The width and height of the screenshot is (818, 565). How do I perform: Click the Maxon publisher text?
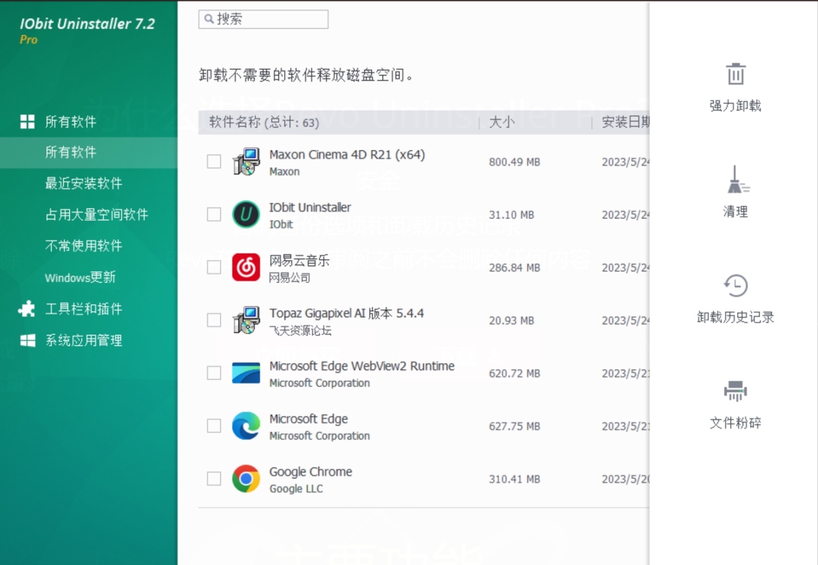(x=284, y=171)
